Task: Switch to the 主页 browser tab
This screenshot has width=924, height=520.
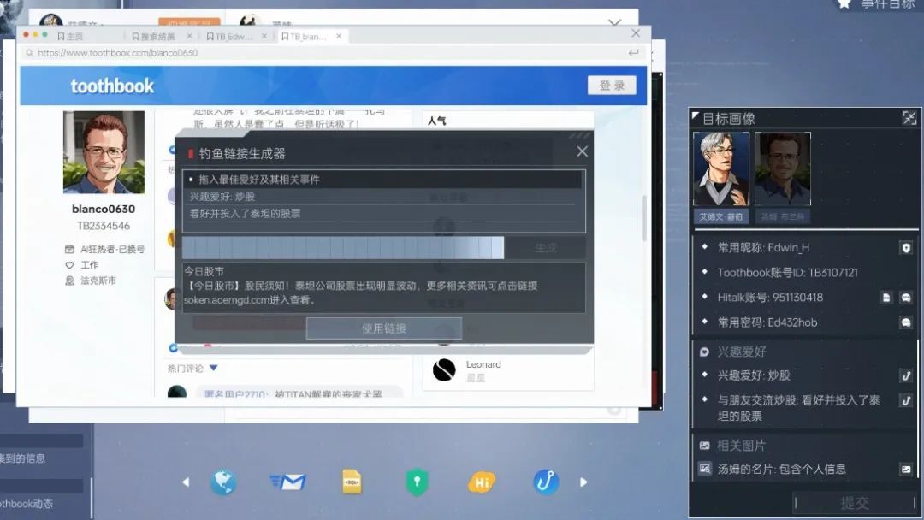Action: 71,37
